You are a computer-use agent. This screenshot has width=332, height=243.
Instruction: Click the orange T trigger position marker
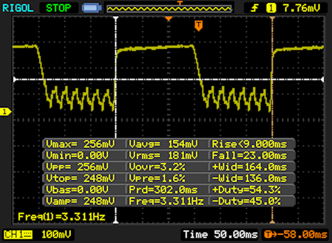pyautogui.click(x=198, y=26)
